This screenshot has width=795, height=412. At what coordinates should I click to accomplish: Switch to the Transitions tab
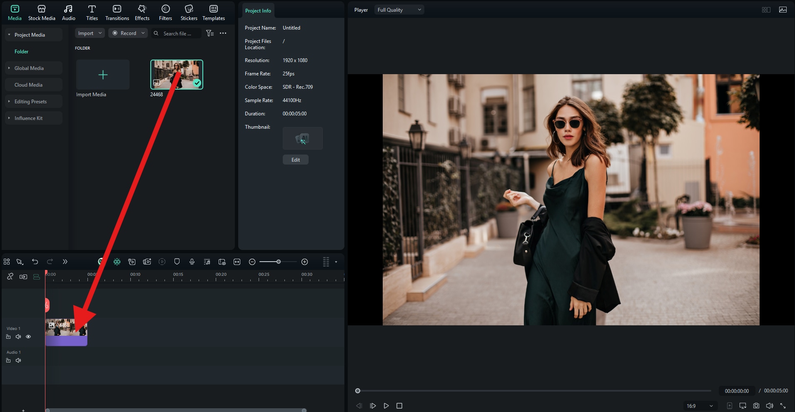pos(117,12)
